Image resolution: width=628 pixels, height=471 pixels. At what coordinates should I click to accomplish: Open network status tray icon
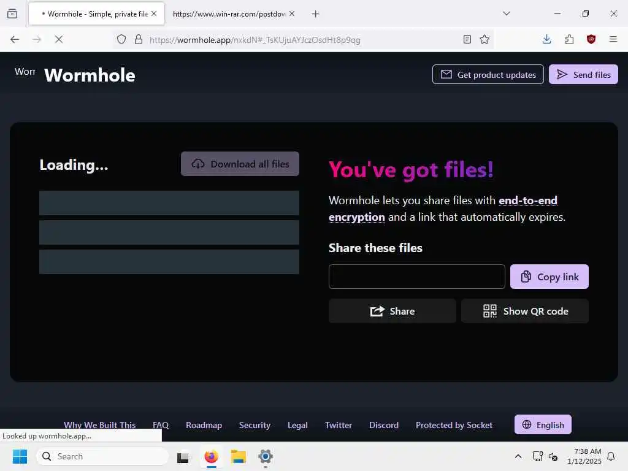[537, 456]
